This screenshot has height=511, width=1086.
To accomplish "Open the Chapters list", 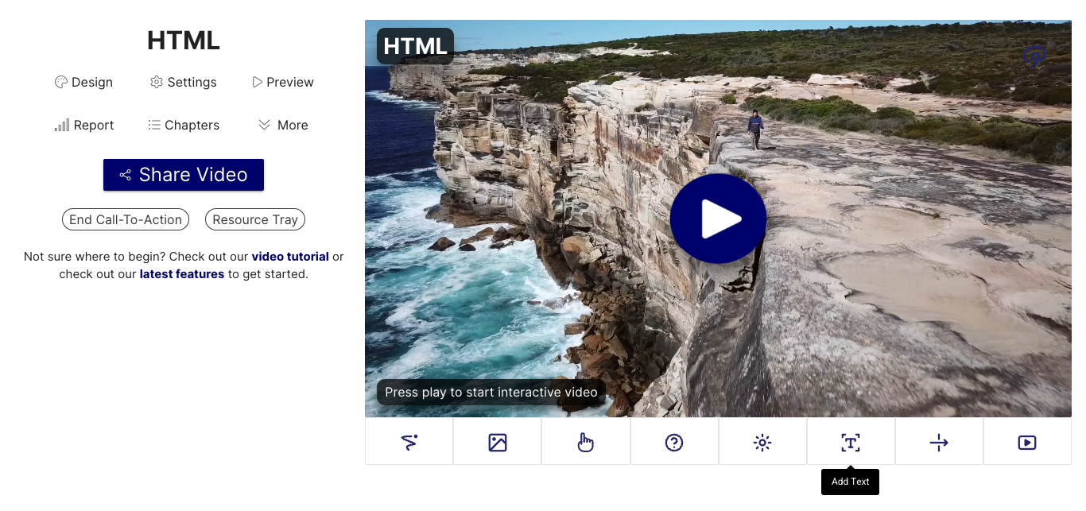I will pyautogui.click(x=183, y=126).
